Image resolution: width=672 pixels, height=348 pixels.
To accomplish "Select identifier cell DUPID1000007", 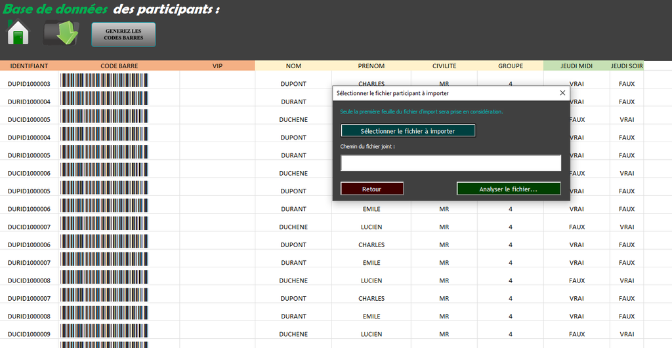I will pyautogui.click(x=29, y=298).
